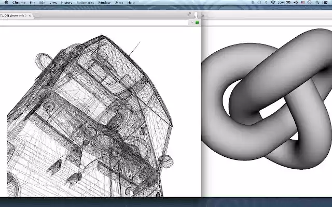Click the extensions overflow chevron in toolbar
332x207 pixels.
[x=191, y=22]
